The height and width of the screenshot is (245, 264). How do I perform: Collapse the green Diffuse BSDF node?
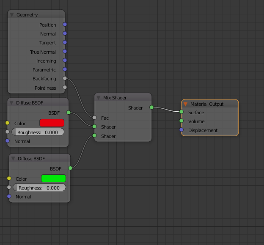13,159
